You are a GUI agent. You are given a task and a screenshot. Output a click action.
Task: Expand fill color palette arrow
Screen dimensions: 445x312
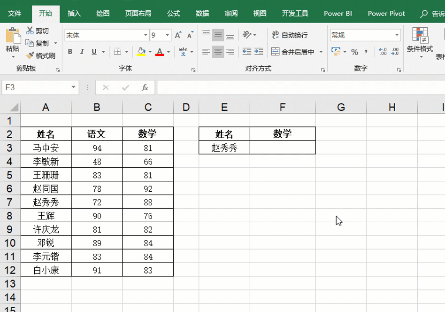click(x=150, y=52)
